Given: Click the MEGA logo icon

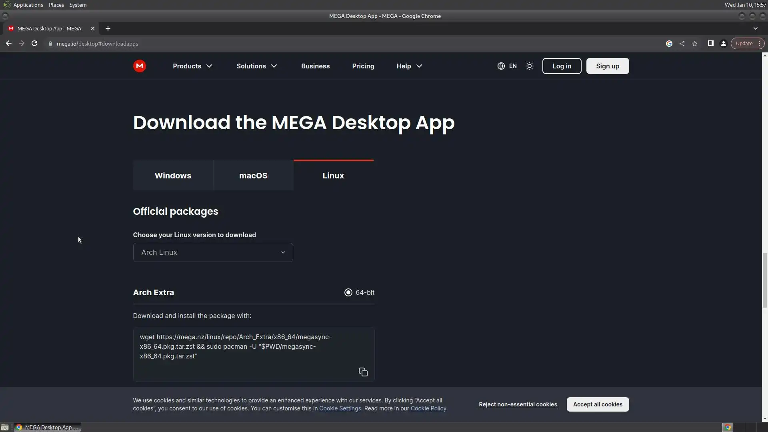Looking at the screenshot, I should pos(140,66).
